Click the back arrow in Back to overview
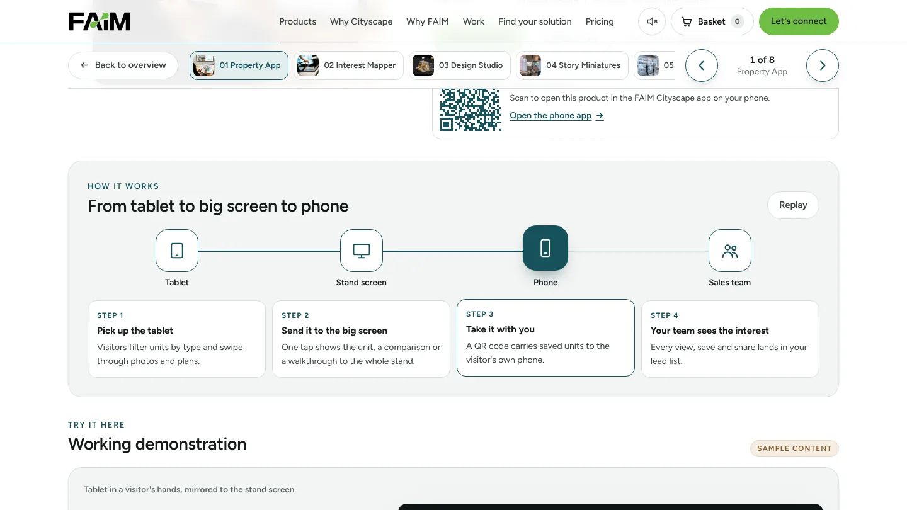 tap(84, 65)
